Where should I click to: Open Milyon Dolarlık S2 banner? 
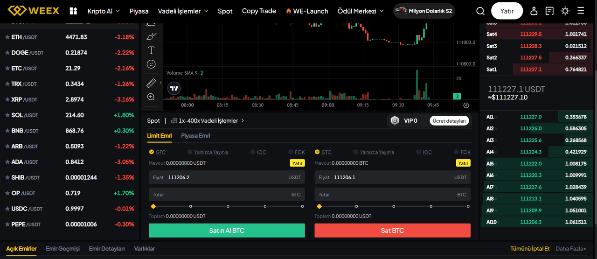pos(424,11)
